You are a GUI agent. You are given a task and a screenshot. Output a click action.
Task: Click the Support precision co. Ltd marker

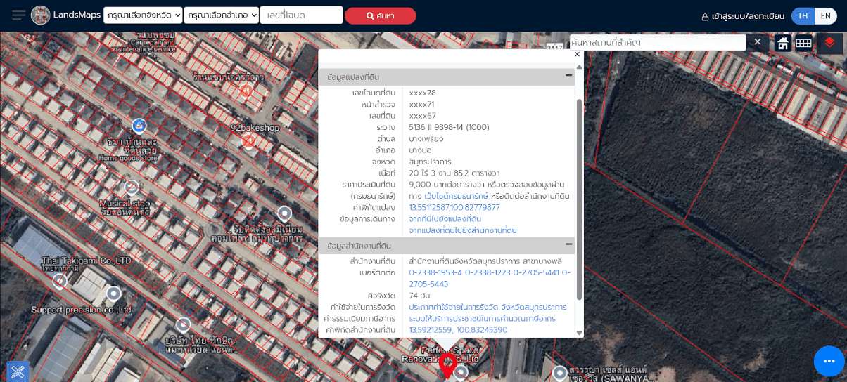pyautogui.click(x=113, y=293)
